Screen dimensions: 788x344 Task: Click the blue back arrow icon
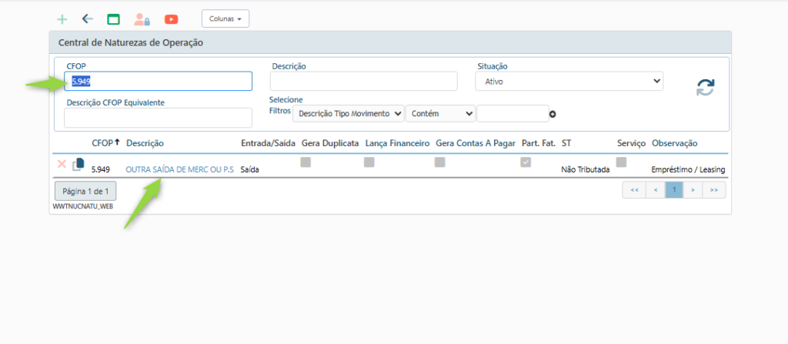click(x=87, y=19)
